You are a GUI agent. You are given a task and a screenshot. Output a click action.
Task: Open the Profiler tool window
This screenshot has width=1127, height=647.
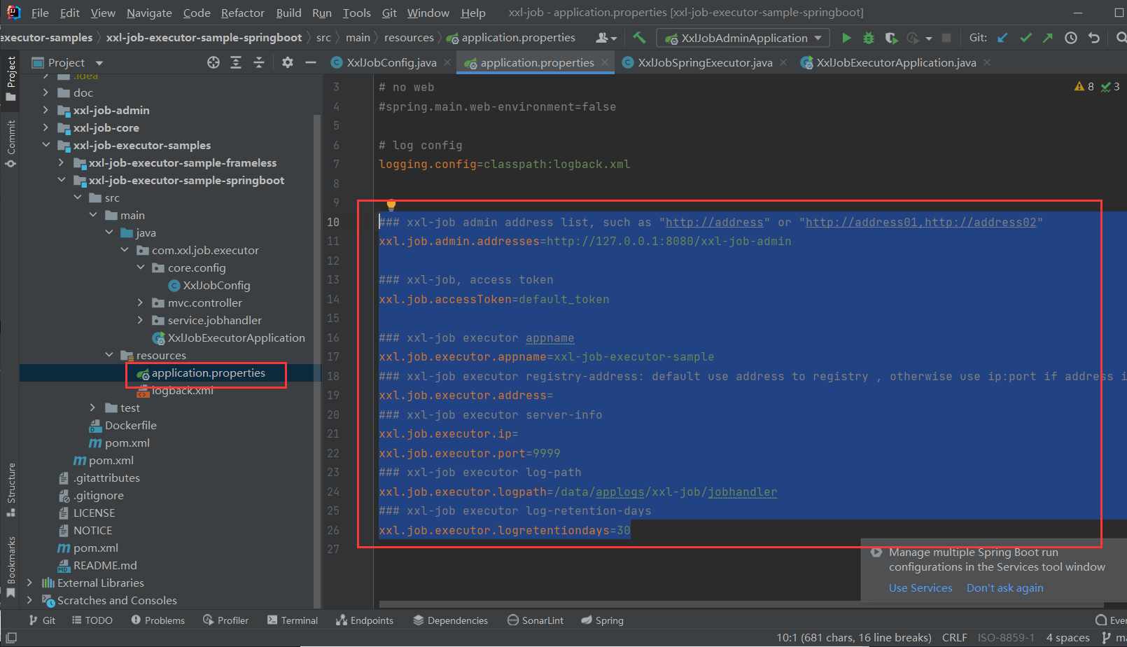click(x=225, y=620)
